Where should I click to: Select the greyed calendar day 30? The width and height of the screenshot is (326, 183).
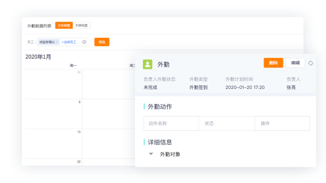click(x=53, y=84)
